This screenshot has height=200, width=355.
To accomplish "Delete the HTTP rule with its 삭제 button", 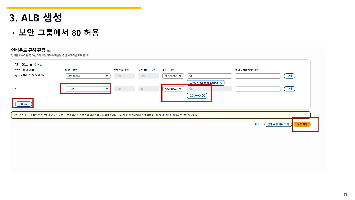I will click(x=289, y=89).
